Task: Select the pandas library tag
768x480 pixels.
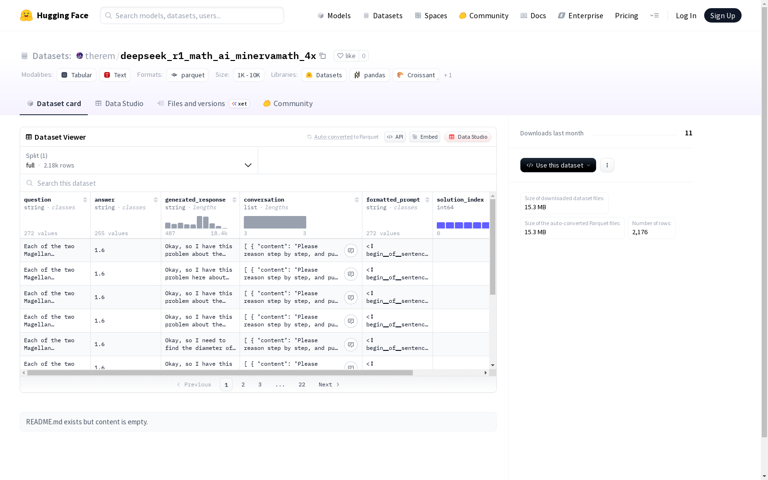Action: coord(370,75)
